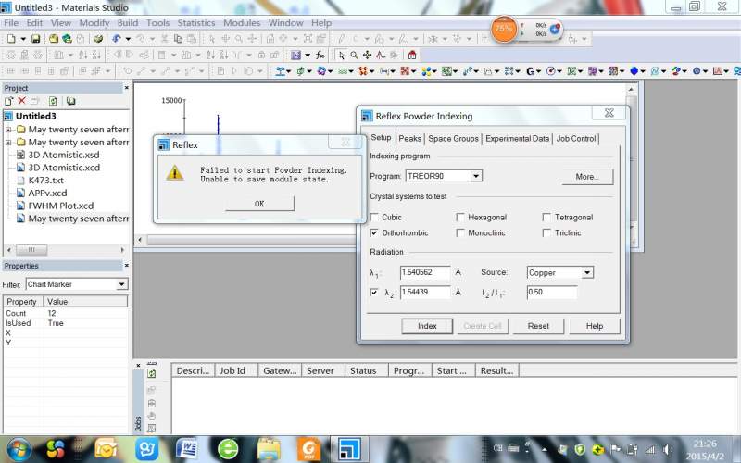Open the dropdown arrow beside New document icon
741x463 pixels.
pos(22,39)
